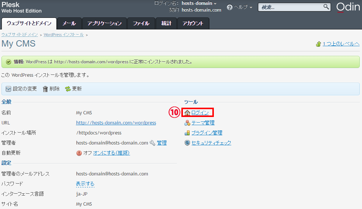Go up via 1つ上のレベルへ link
362x209 pixels.
[341, 44]
